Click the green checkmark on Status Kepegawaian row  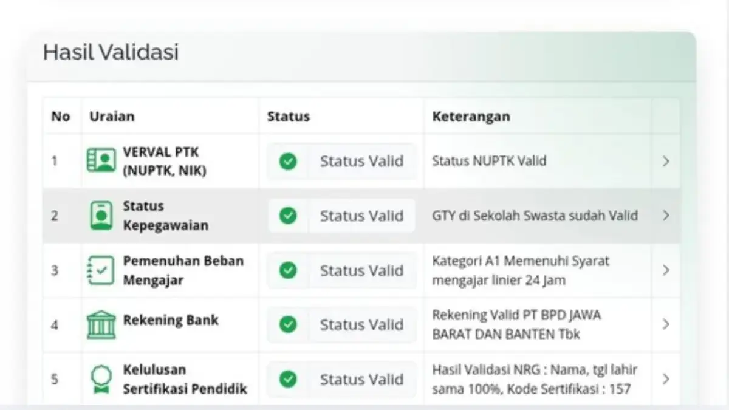(287, 216)
